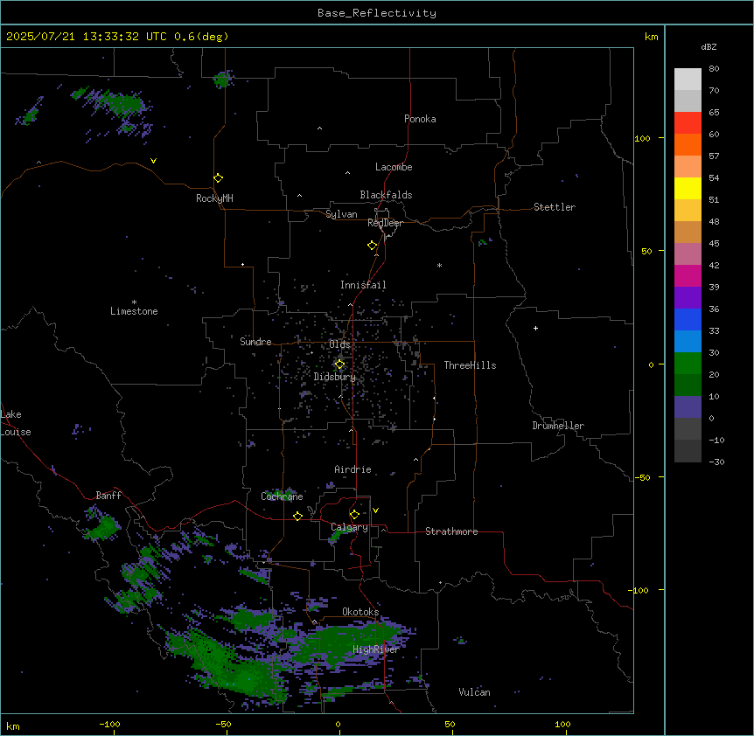The width and height of the screenshot is (754, 736).
Task: Click the yellow diamond marker above RockyMH
Action: 219,178
